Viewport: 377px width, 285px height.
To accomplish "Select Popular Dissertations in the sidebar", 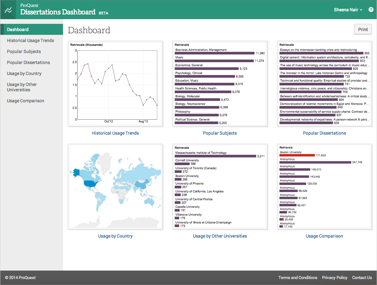I will [28, 62].
